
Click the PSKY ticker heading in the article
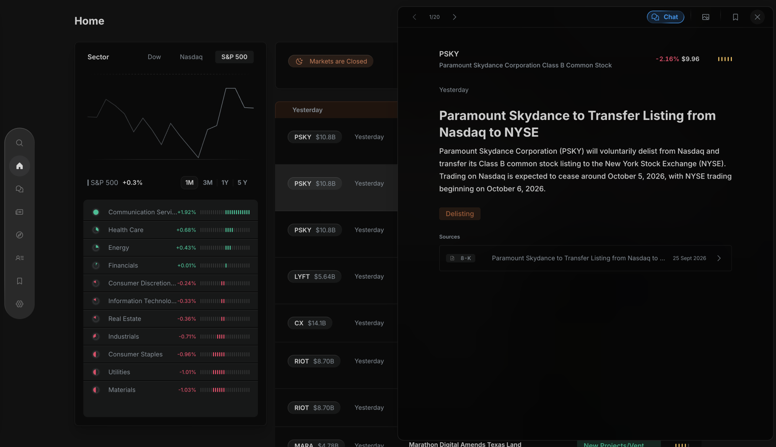(x=449, y=54)
